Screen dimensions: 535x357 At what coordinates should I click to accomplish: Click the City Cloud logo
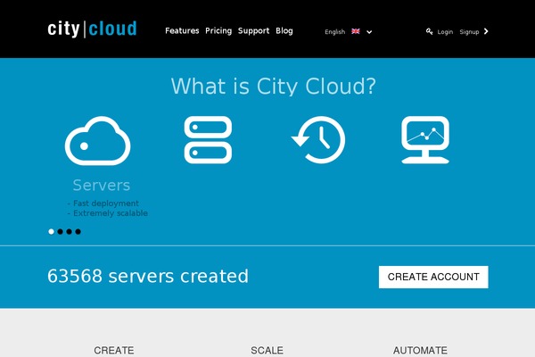pos(92,29)
